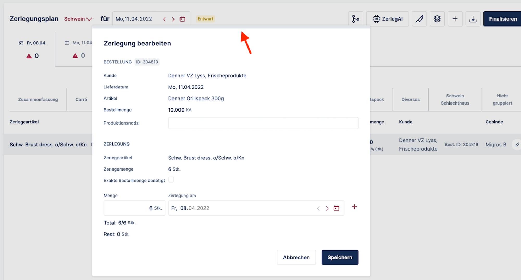Go to previous day in plan date header
Image resolution: width=521 pixels, height=280 pixels.
tap(164, 19)
